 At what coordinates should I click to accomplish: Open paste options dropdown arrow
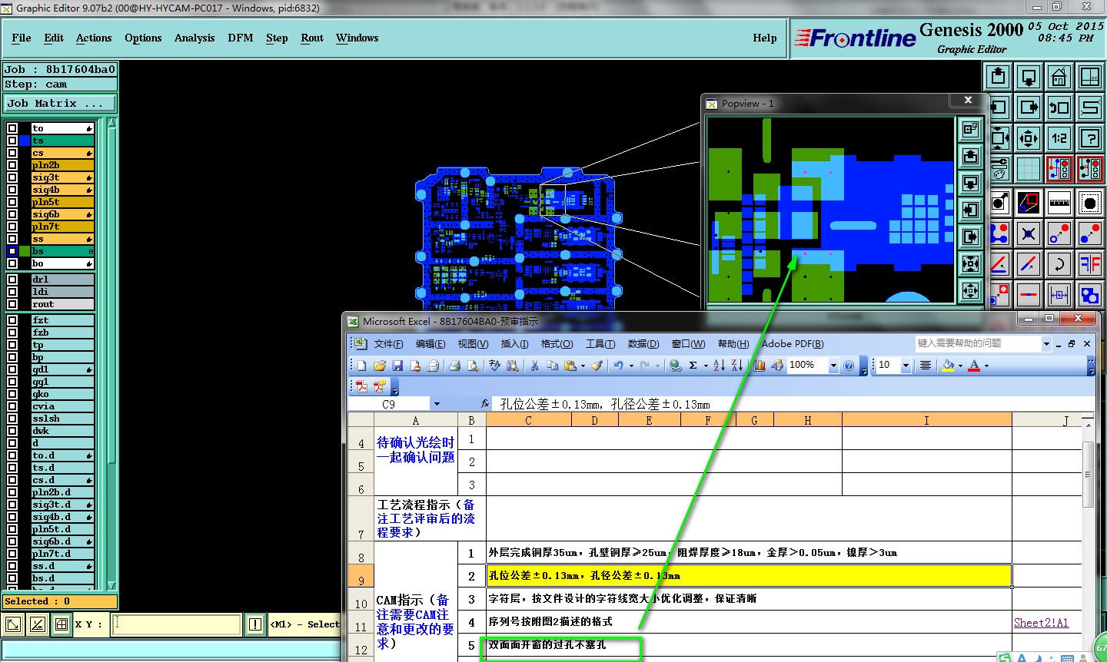[x=583, y=366]
